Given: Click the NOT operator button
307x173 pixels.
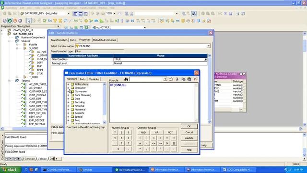Looking at the screenshot, I should [170, 133].
